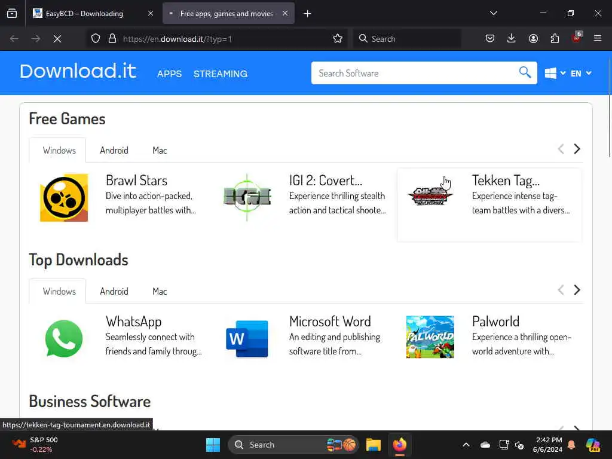Open the Windows Start menu
Viewport: 612px width, 459px height.
pos(213,445)
